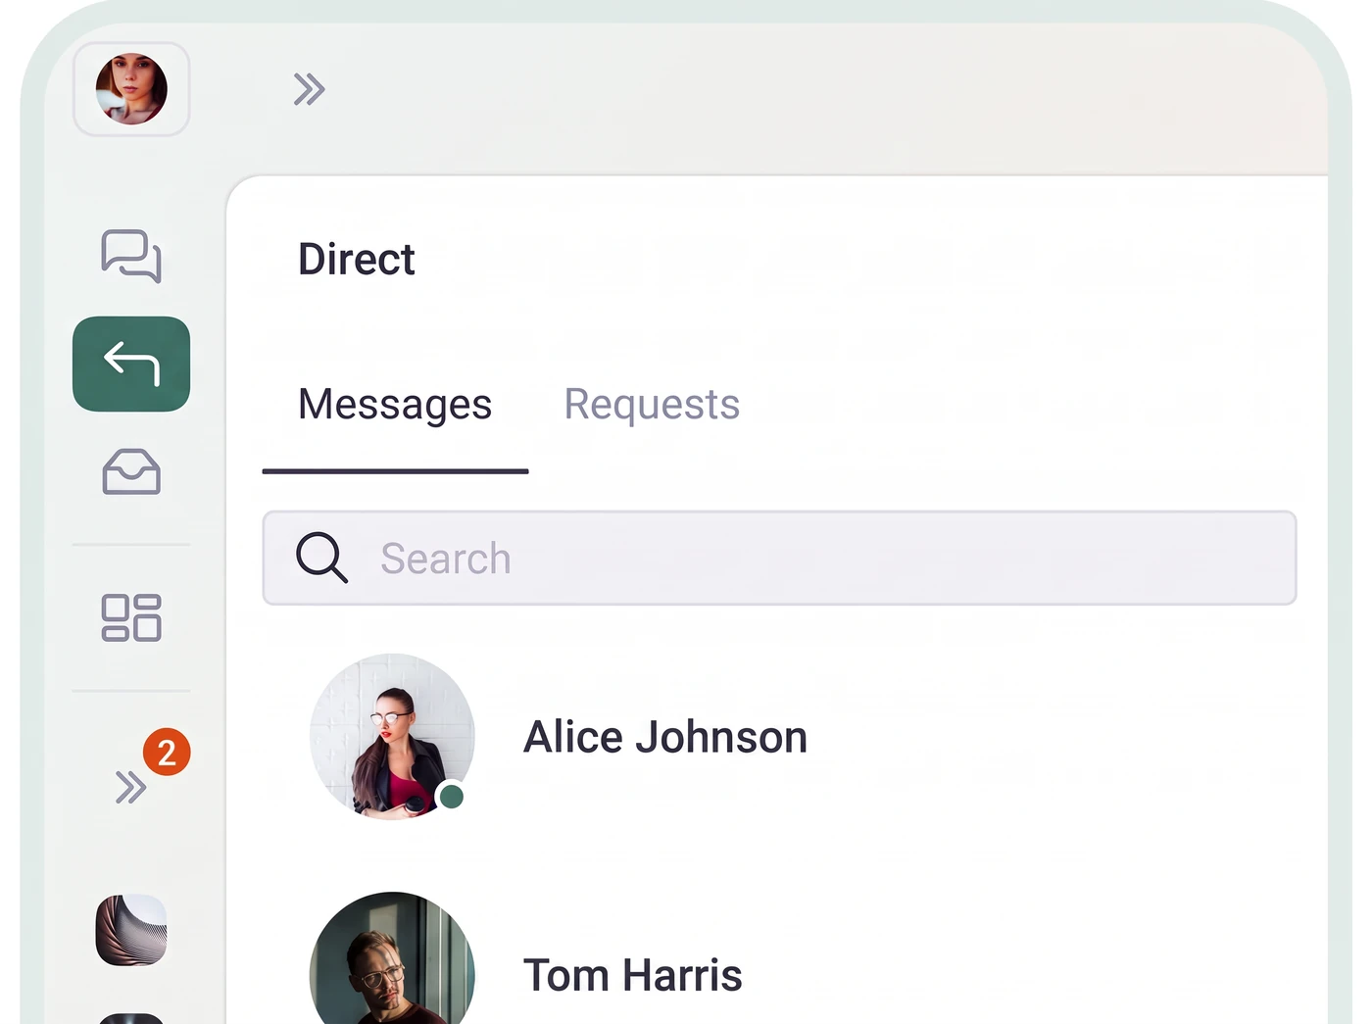Expand sidebar chevrons with notification badge 2
The height and width of the screenshot is (1024, 1372).
click(131, 786)
